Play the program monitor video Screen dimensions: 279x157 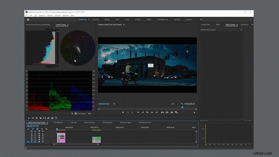click(147, 112)
